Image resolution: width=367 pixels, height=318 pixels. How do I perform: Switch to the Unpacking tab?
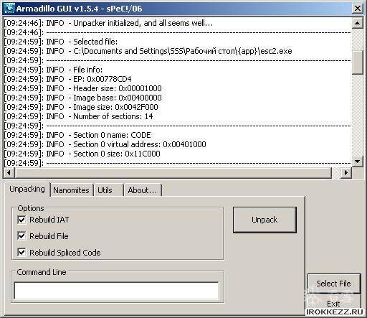[x=27, y=189]
